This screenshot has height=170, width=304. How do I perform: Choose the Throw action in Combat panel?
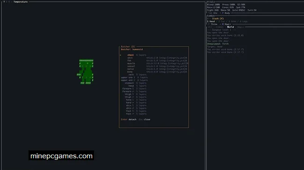click(213, 24)
